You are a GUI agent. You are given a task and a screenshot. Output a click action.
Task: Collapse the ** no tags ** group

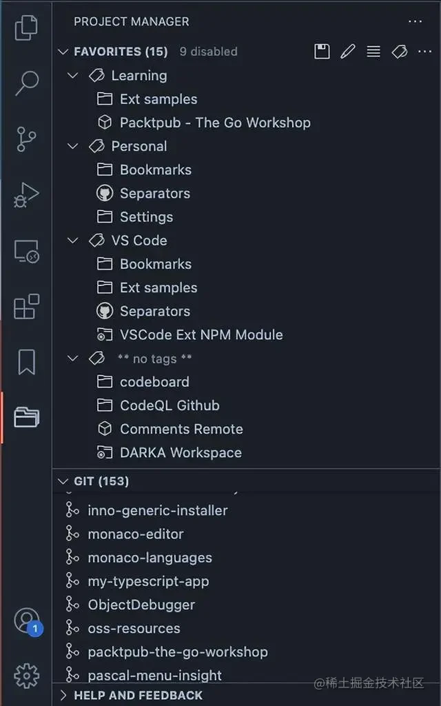pyautogui.click(x=72, y=359)
